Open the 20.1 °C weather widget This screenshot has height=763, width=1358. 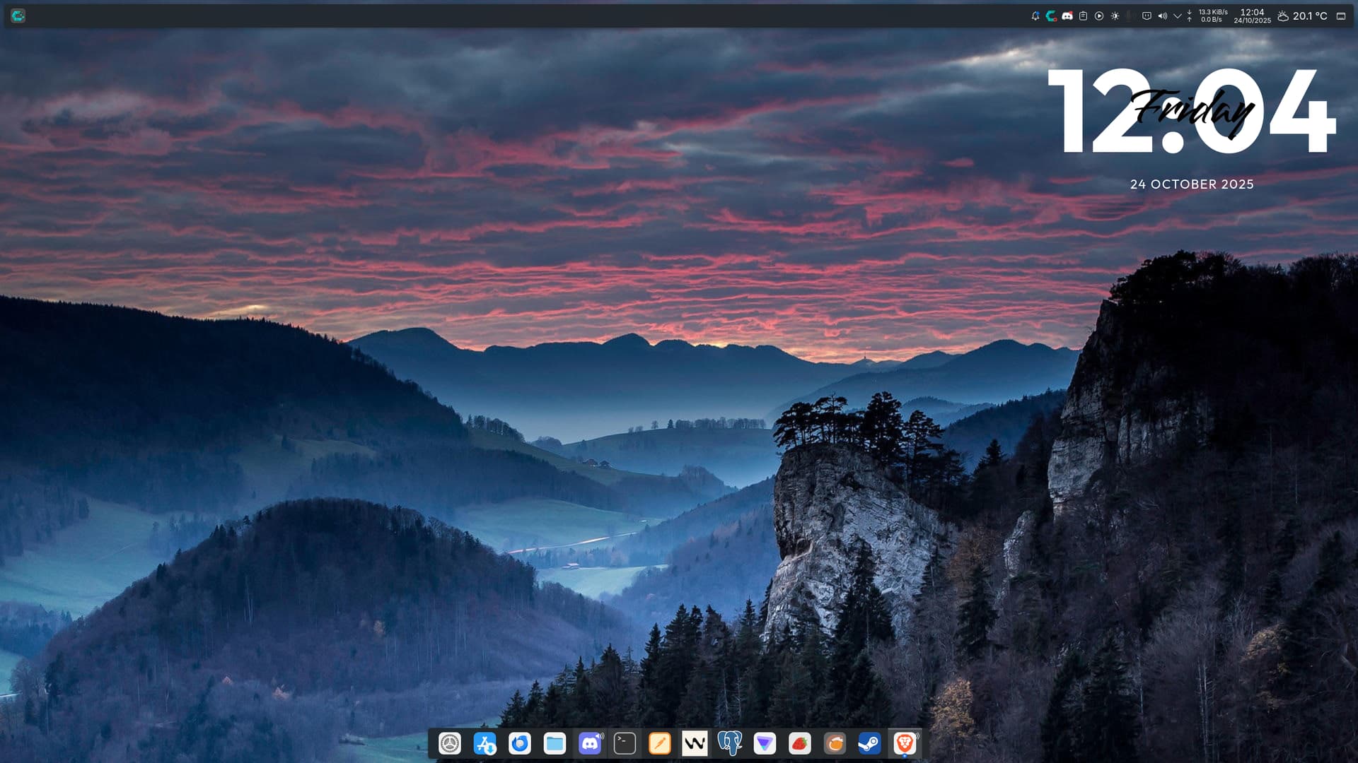pos(1302,16)
